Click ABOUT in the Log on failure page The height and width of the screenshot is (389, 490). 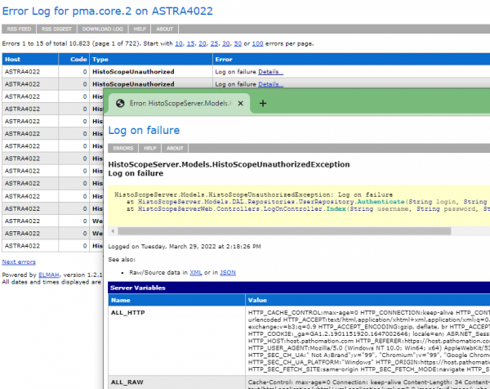(175, 148)
